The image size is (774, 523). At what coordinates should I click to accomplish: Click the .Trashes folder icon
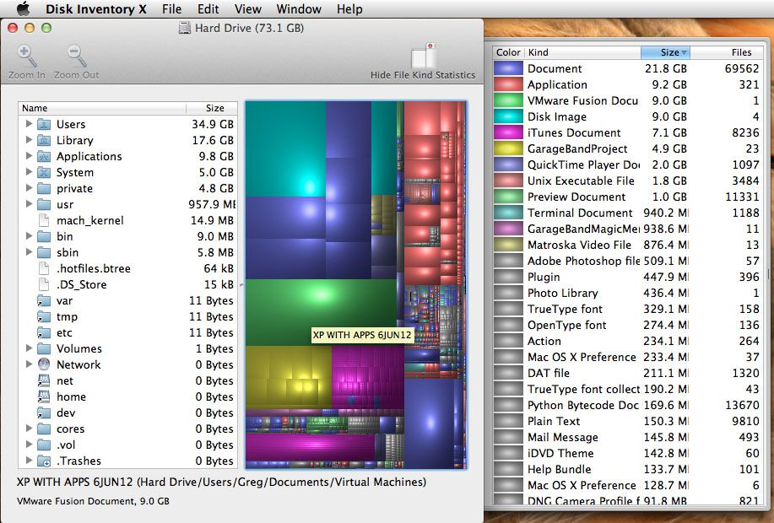click(x=44, y=461)
